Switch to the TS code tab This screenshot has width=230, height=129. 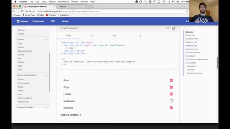pyautogui.click(x=91, y=35)
